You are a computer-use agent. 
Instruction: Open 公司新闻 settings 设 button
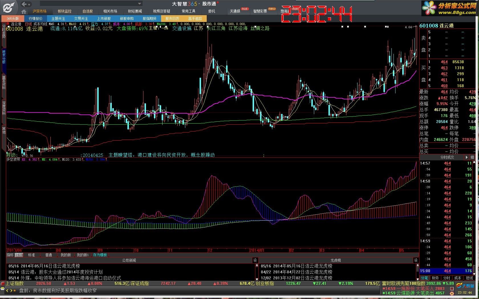point(255,260)
